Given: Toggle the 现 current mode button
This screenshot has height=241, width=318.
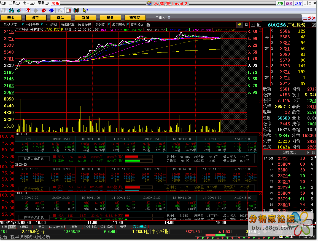Looking at the screenshot, I should [246, 25].
